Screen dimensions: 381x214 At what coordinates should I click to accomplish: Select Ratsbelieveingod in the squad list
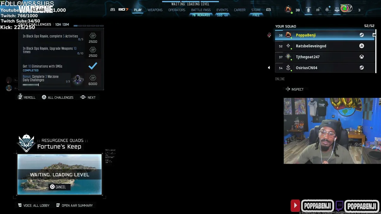pyautogui.click(x=325, y=46)
